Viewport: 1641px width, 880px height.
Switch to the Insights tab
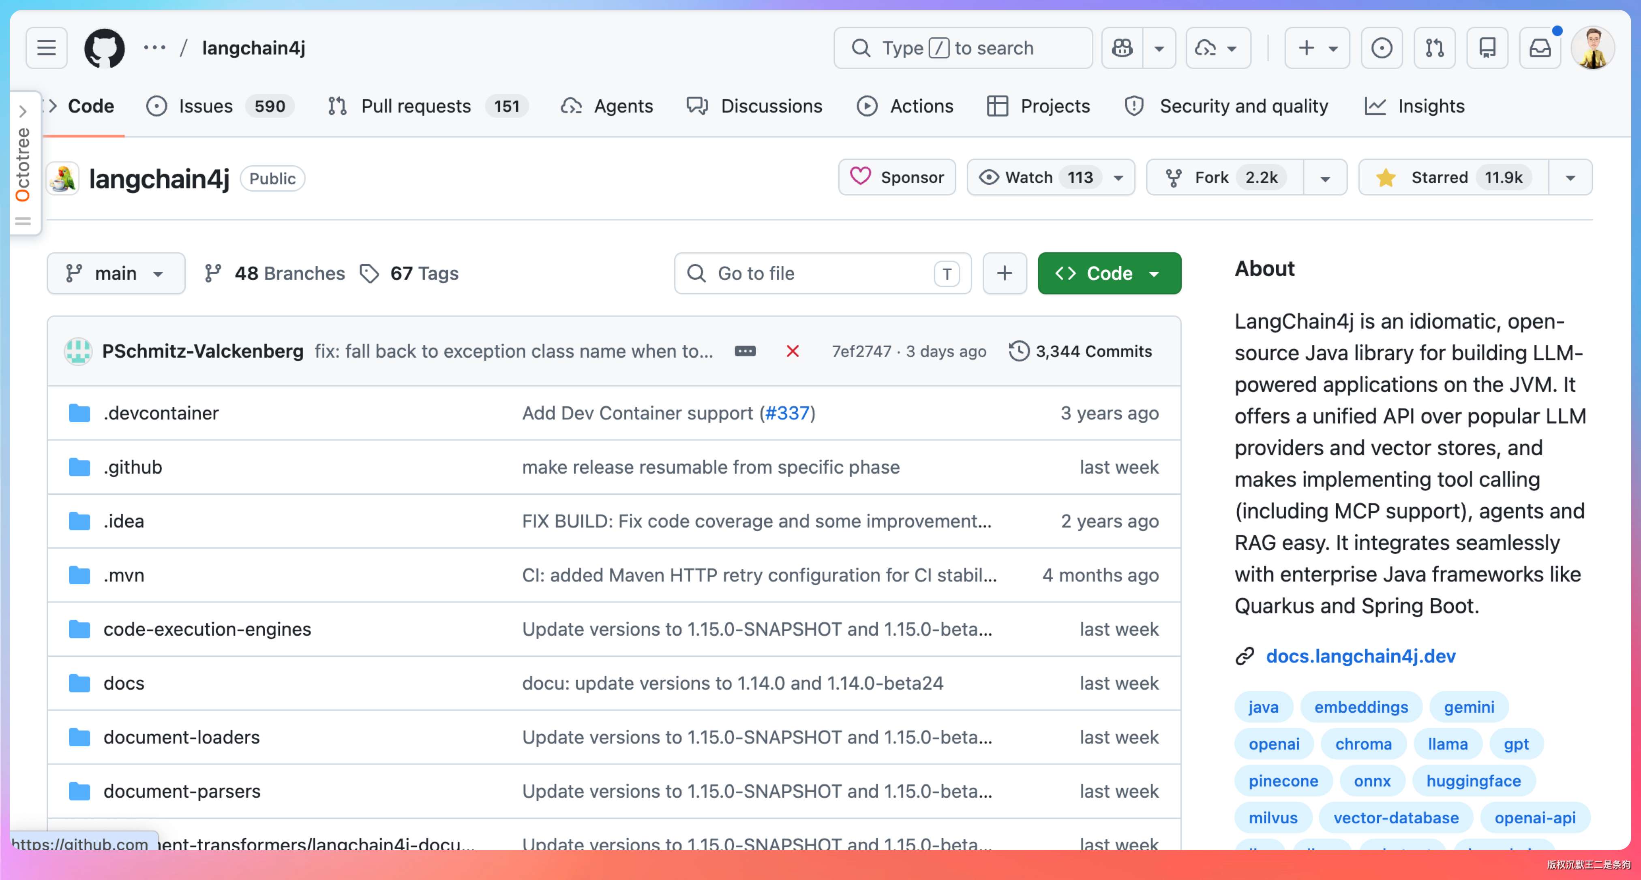click(1415, 106)
